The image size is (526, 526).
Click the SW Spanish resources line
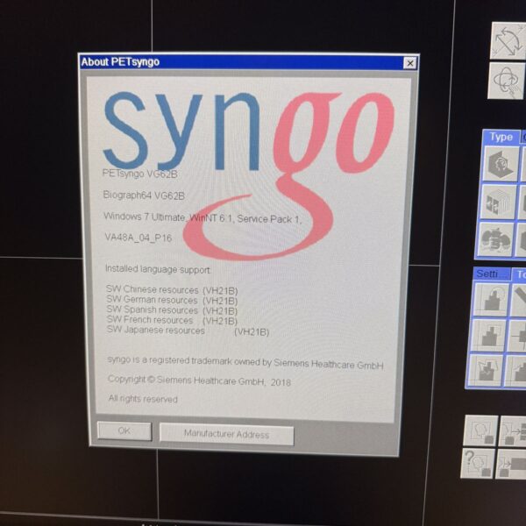click(172, 310)
